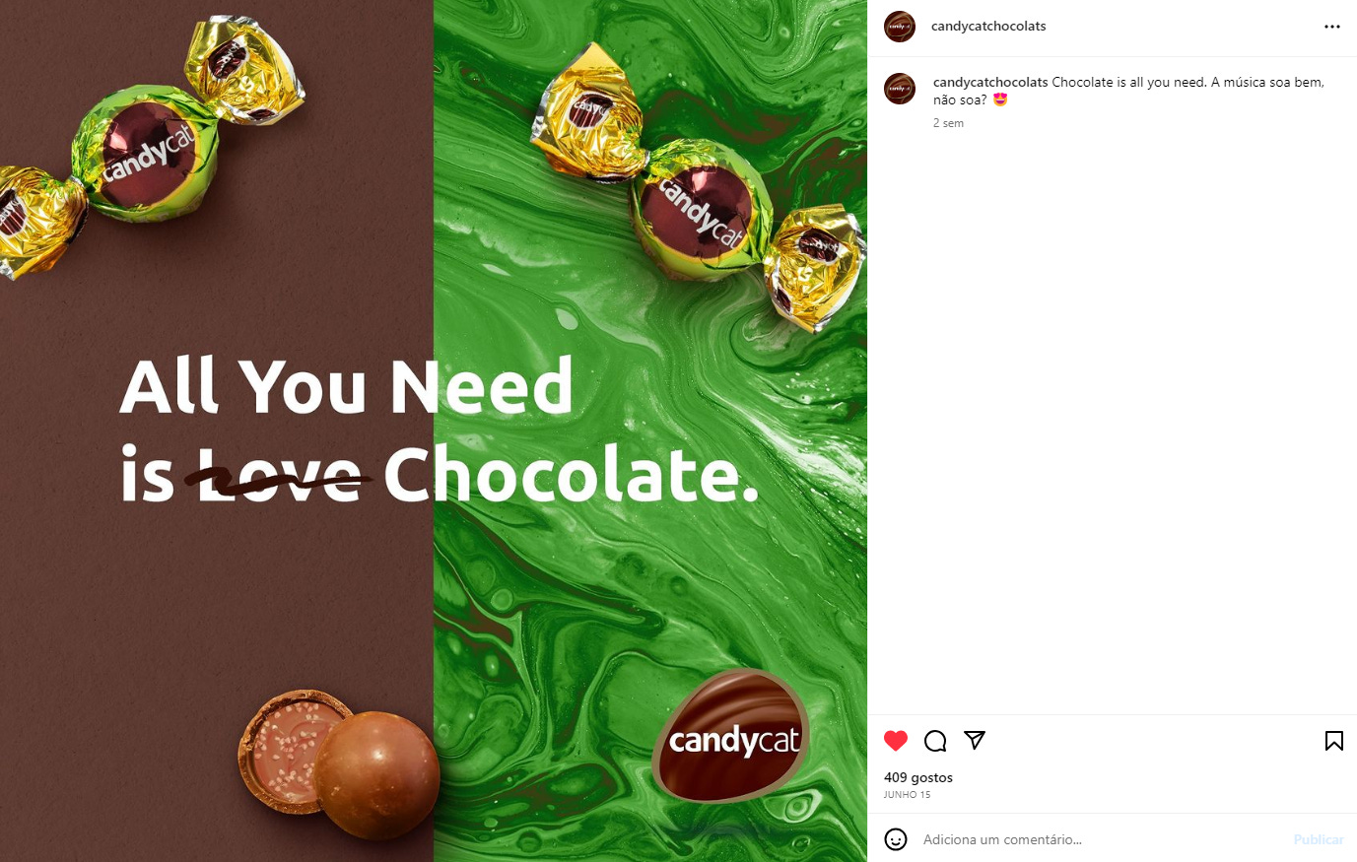View list of 409 gostos
This screenshot has width=1357, height=862.
coord(918,777)
